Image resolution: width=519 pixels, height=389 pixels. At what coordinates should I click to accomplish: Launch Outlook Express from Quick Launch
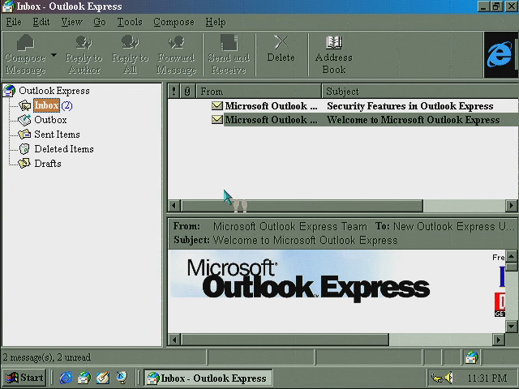click(x=84, y=378)
